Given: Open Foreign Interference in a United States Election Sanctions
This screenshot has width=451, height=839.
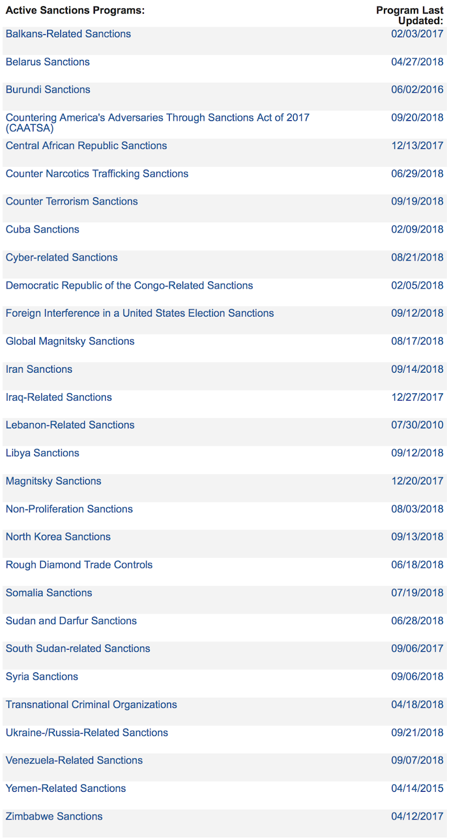Looking at the screenshot, I should click(140, 313).
